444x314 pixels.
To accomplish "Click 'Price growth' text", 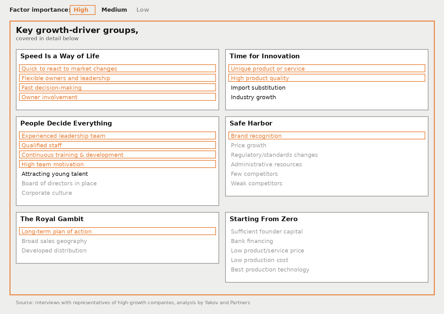I will tap(249, 145).
